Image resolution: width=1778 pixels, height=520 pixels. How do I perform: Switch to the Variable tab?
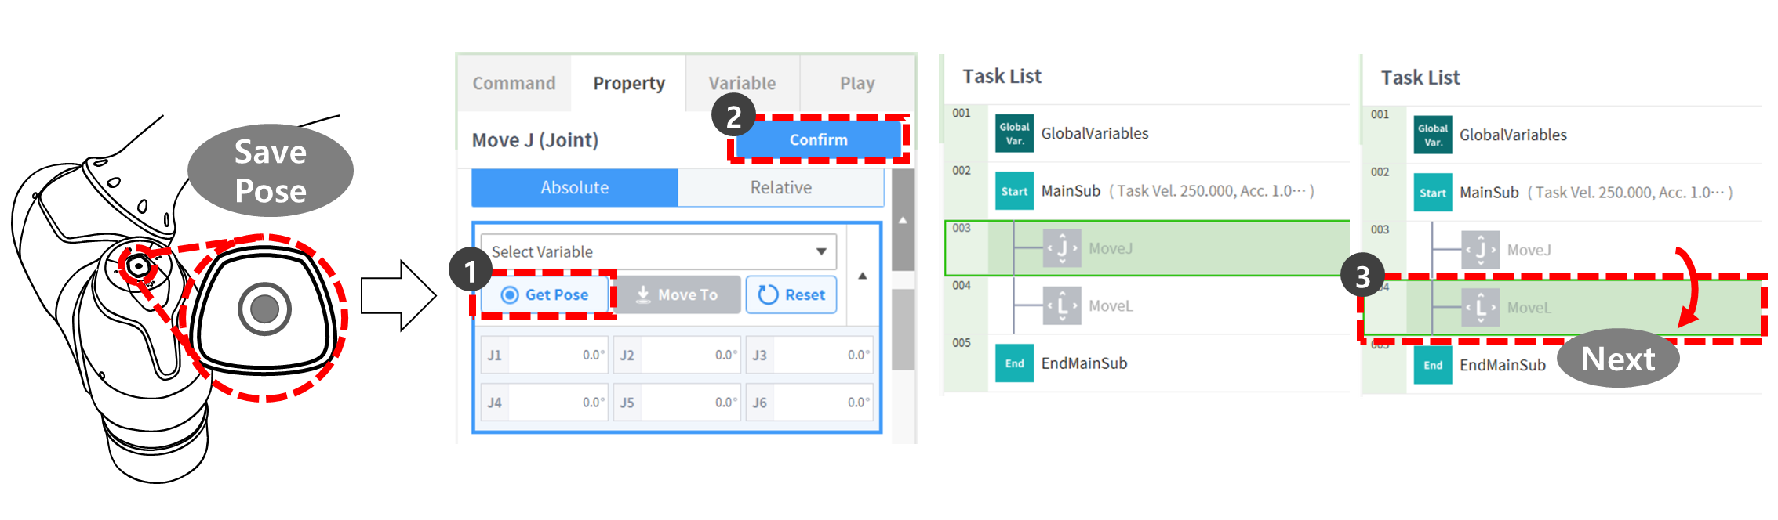742,83
